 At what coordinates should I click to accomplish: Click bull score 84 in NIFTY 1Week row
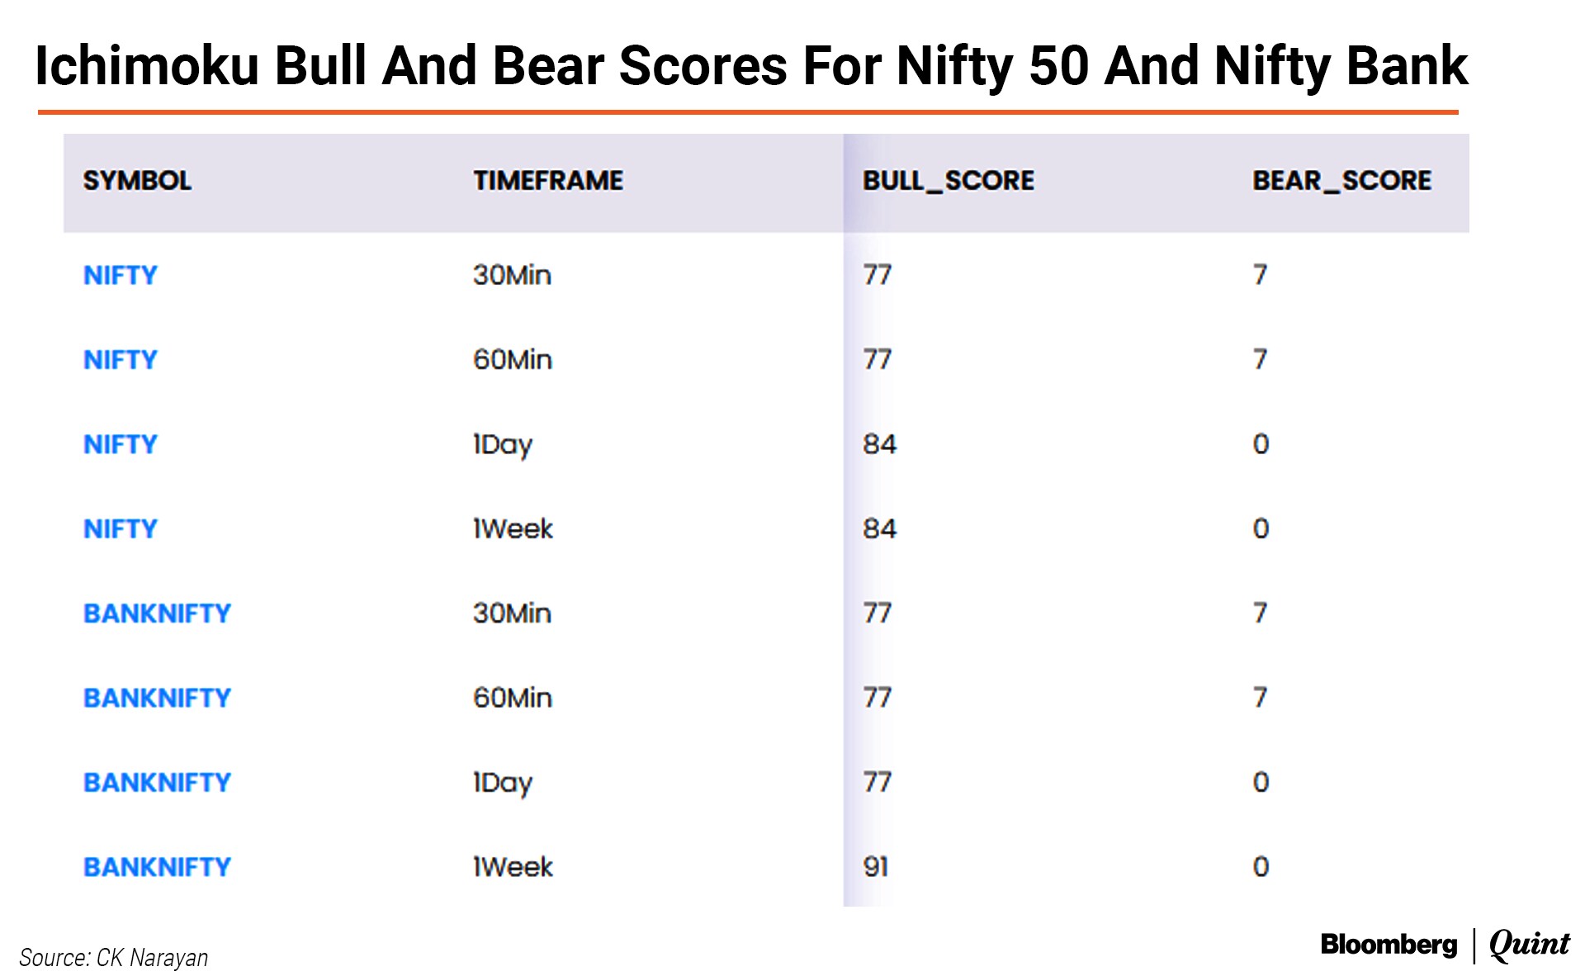[879, 528]
